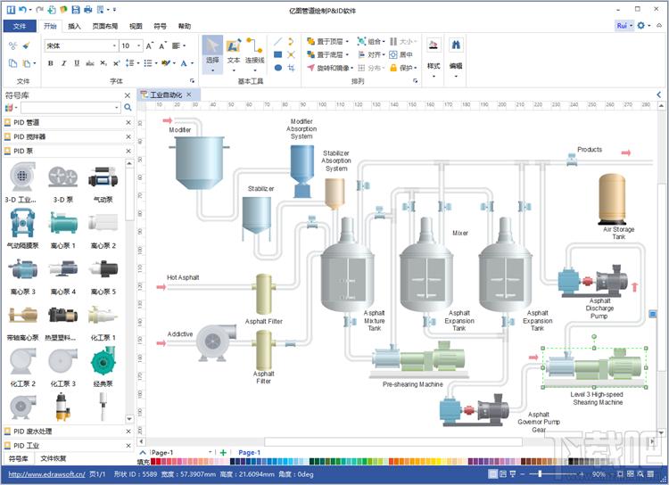This screenshot has height=485, width=669.
Task: Switch to the 插入 ribbon tab
Action: [74, 26]
